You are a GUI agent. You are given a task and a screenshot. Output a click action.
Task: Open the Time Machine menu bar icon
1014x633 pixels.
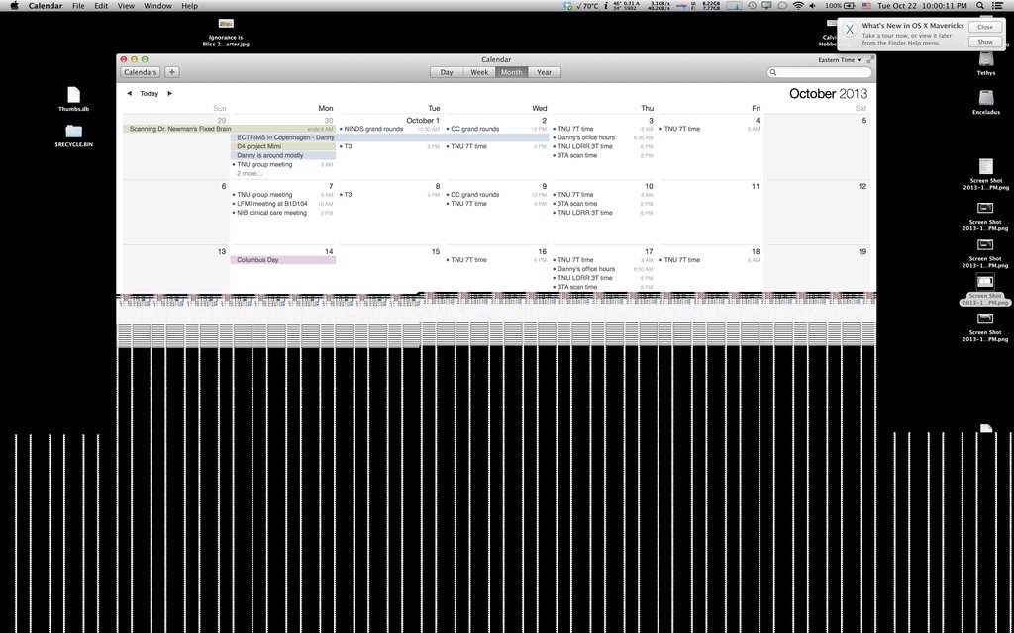[753, 6]
